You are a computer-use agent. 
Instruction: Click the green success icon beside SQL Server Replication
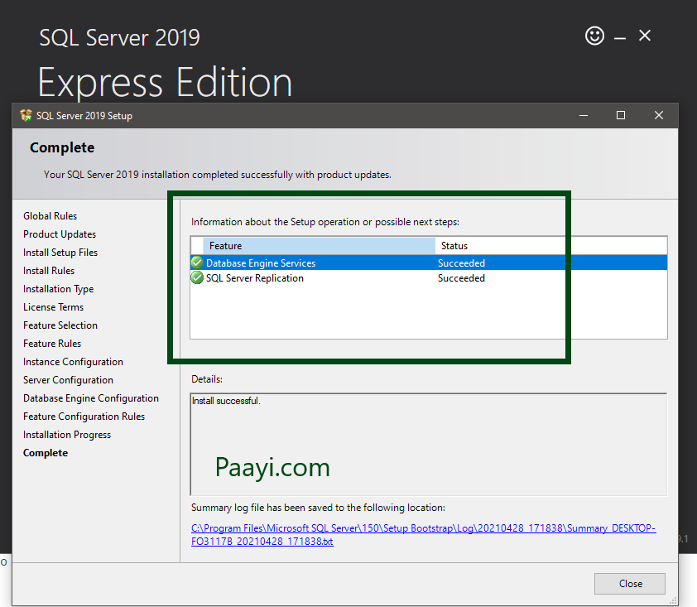[196, 277]
